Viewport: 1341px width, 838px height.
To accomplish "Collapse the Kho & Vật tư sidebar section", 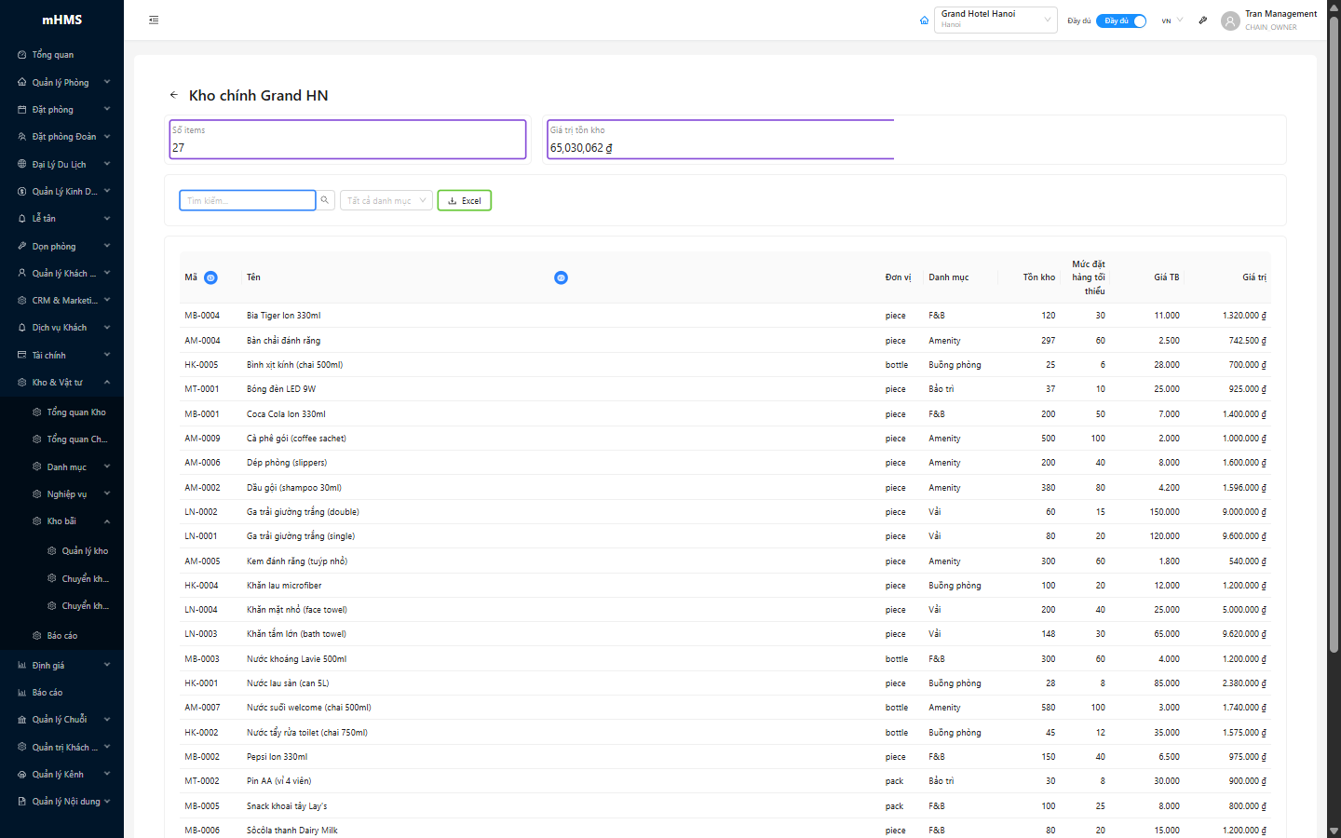I will click(x=61, y=383).
